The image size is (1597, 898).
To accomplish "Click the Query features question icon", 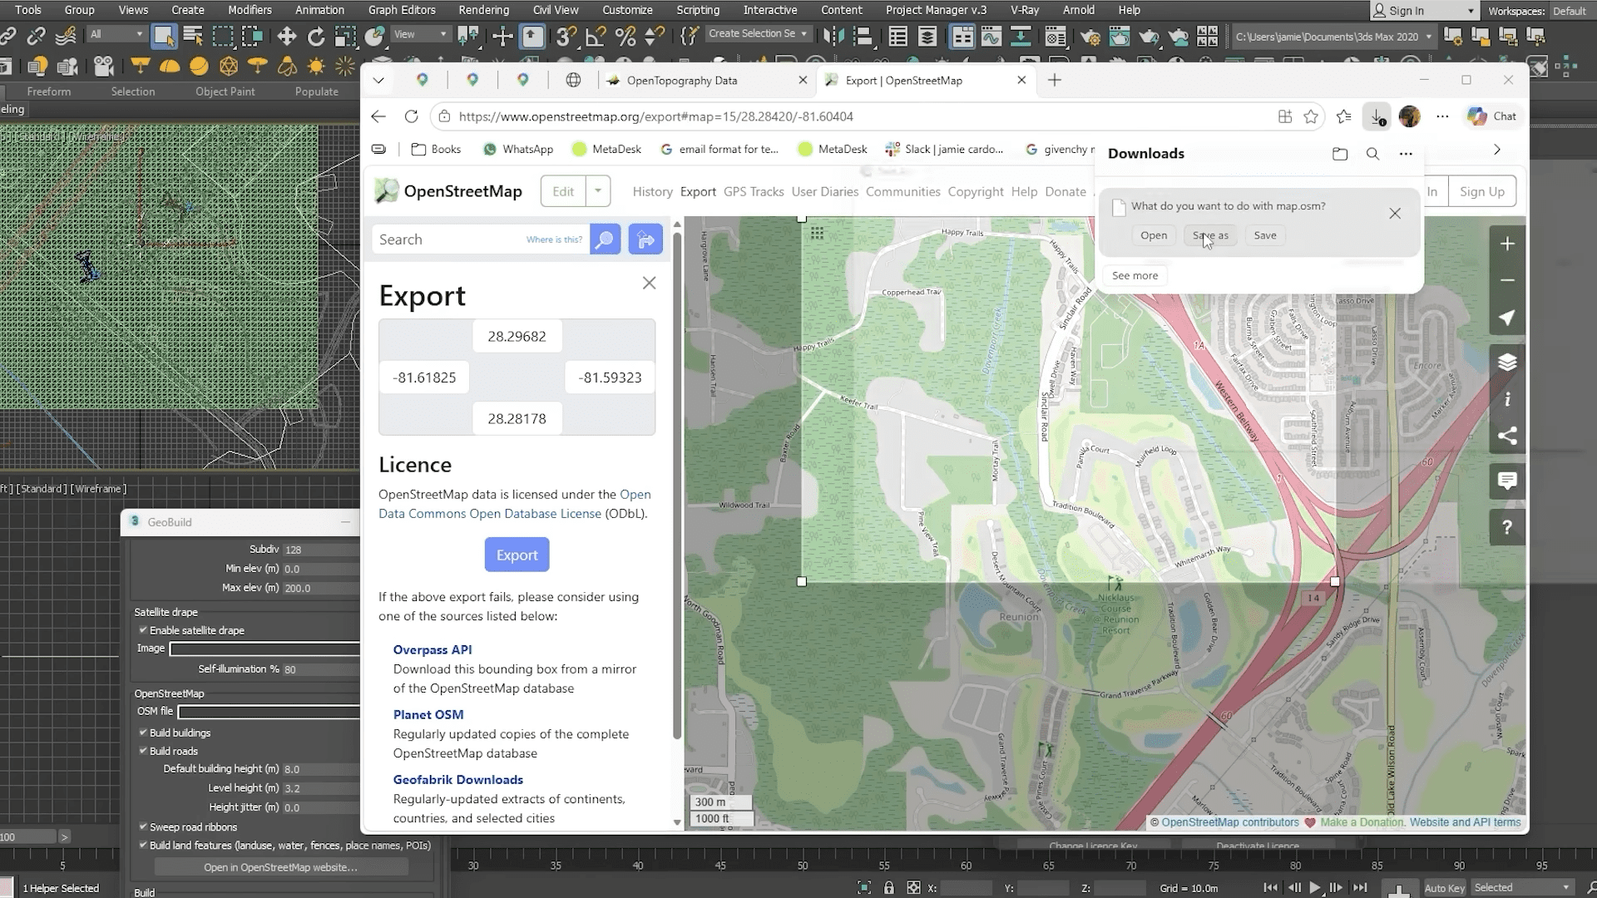I will coord(1507,526).
